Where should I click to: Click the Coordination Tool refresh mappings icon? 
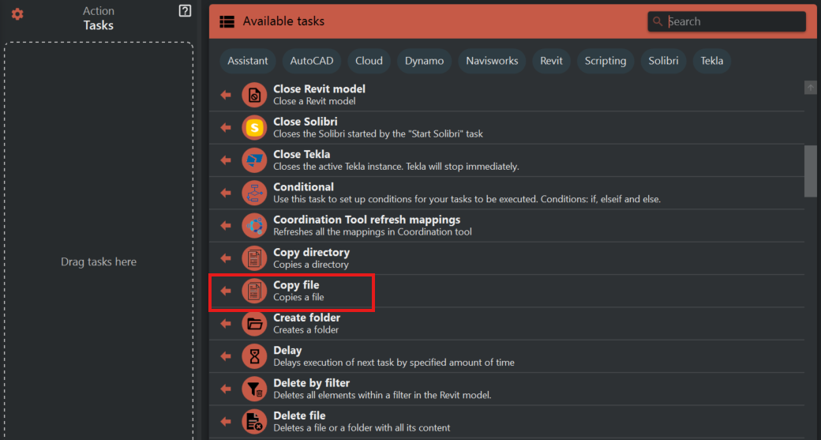pos(254,225)
